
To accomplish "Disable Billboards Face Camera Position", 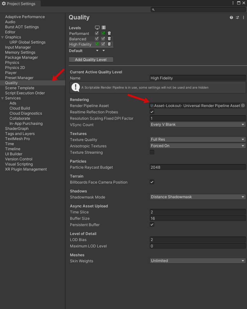I will [152, 182].
